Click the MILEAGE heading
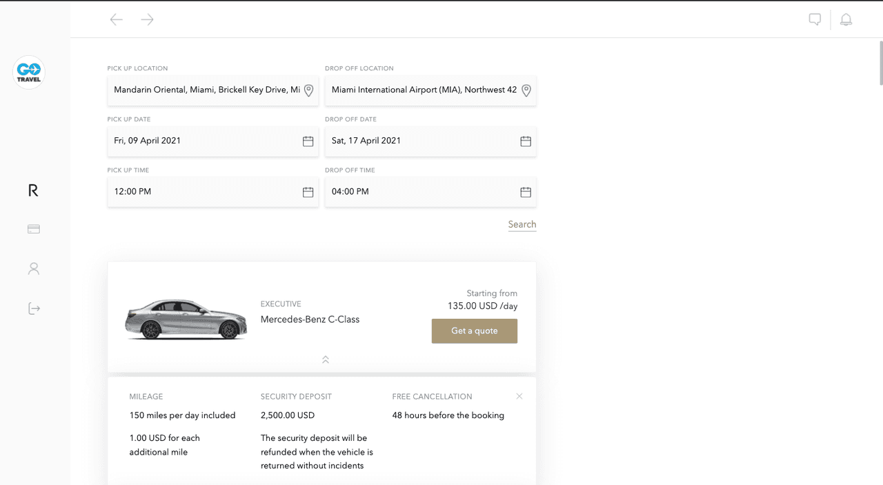The height and width of the screenshot is (485, 883). coord(146,397)
